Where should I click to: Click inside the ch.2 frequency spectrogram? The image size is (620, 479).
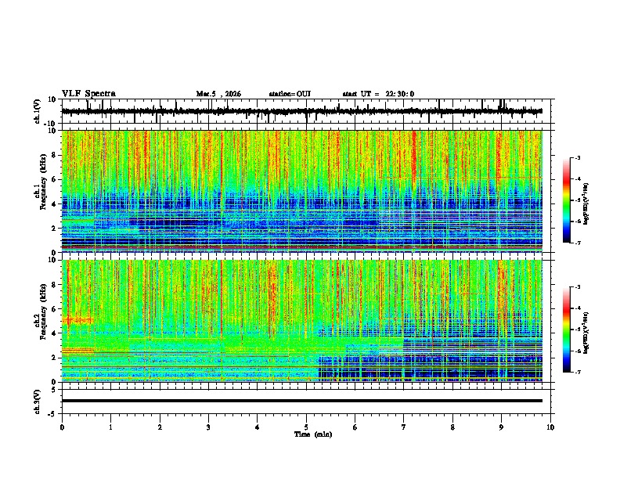[301, 321]
